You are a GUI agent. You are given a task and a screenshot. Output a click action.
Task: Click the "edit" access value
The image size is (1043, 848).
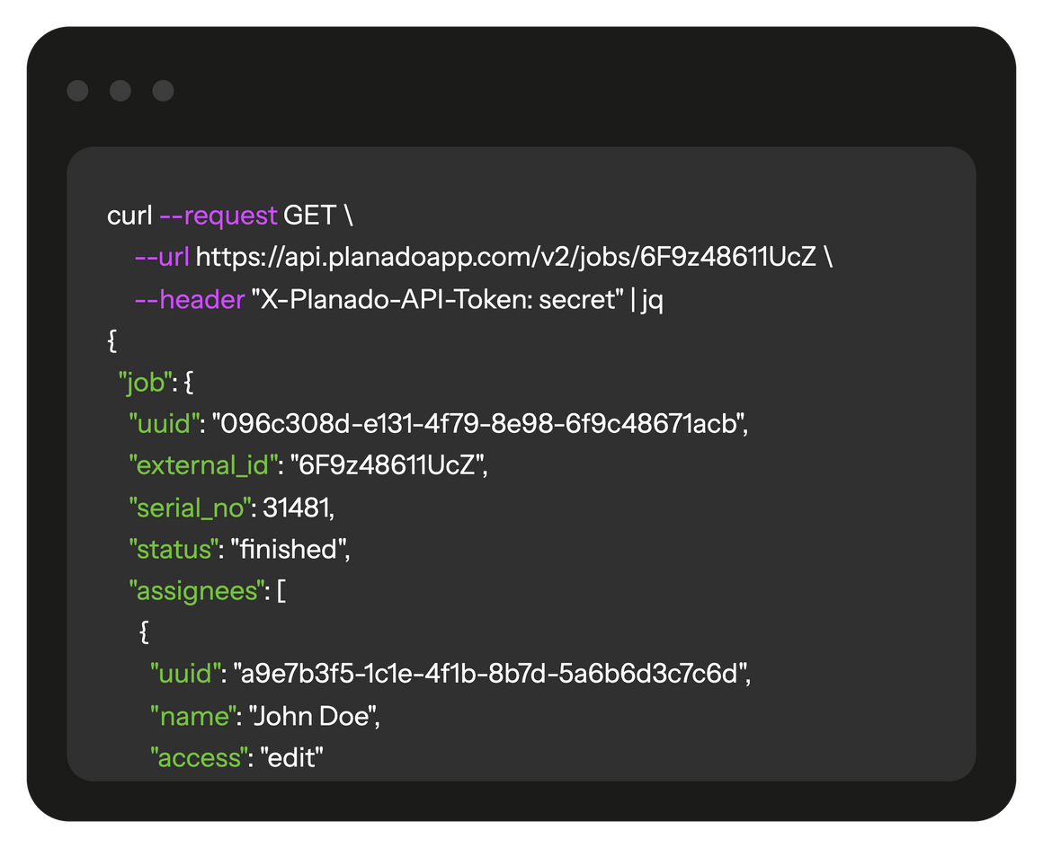291,757
